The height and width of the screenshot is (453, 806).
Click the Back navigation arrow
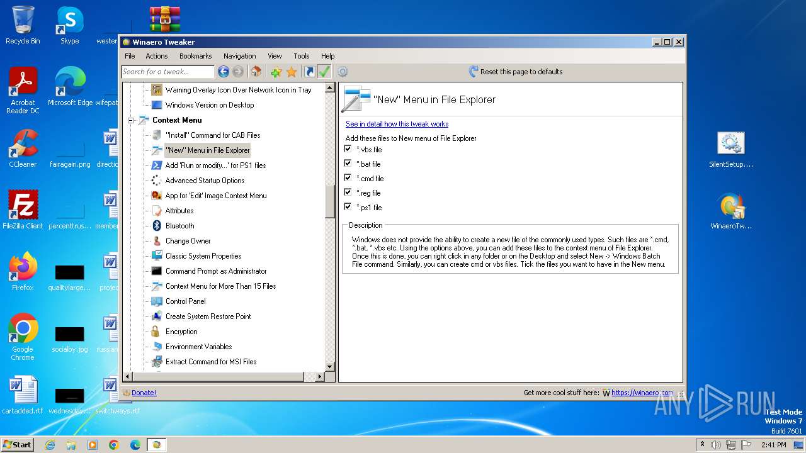pos(223,72)
